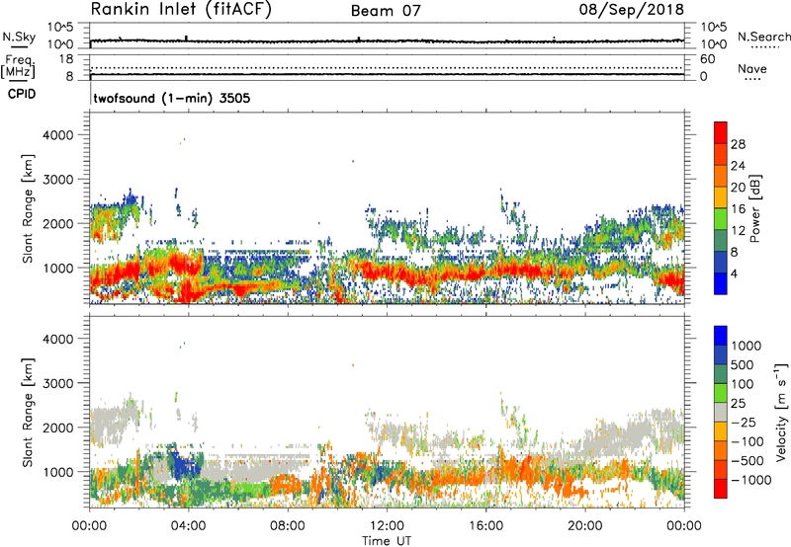791x547 pixels.
Task: Click '3000' on Power panel range axis
Action: [57, 180]
